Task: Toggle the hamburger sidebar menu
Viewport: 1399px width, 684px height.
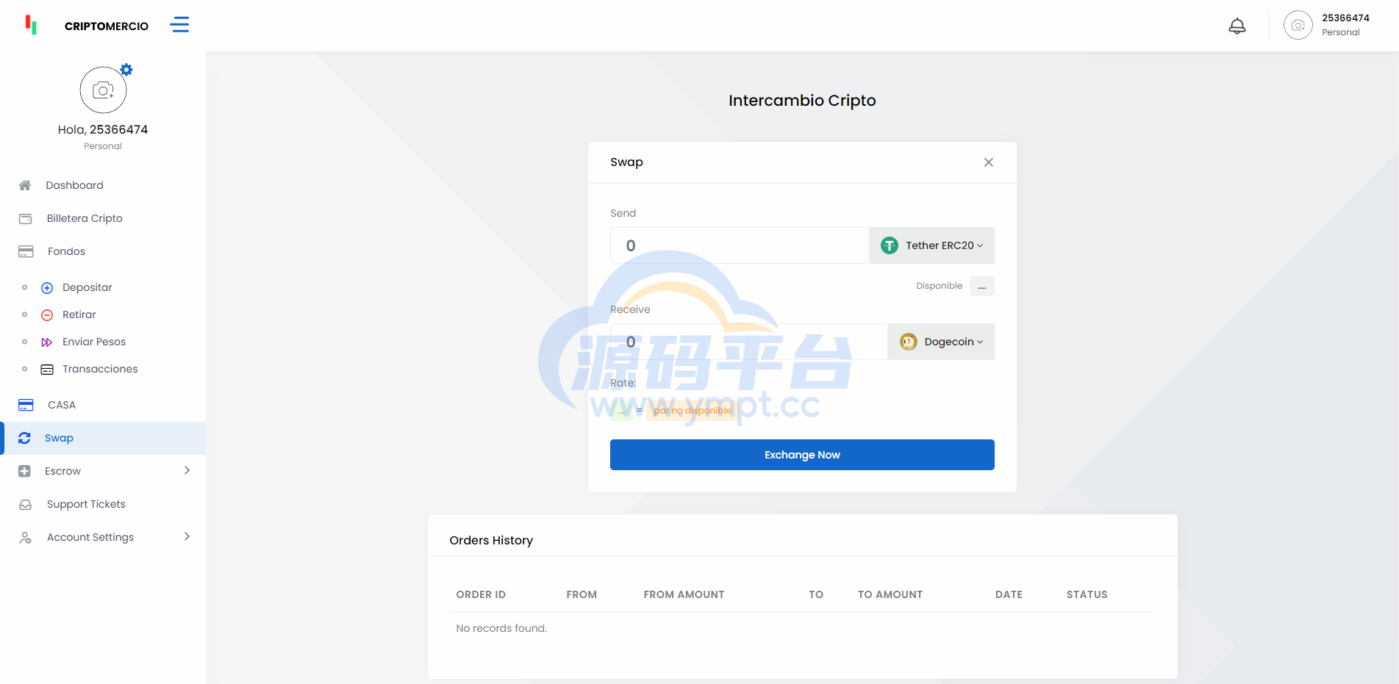Action: coord(179,25)
